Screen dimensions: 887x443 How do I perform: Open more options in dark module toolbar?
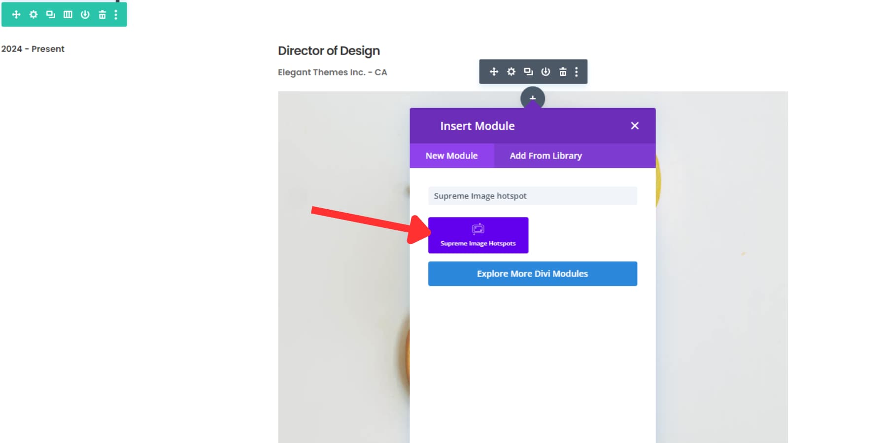click(577, 72)
